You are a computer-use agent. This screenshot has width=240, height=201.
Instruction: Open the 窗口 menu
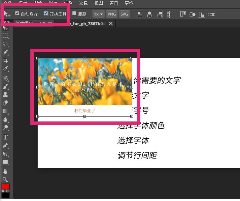[114, 3]
